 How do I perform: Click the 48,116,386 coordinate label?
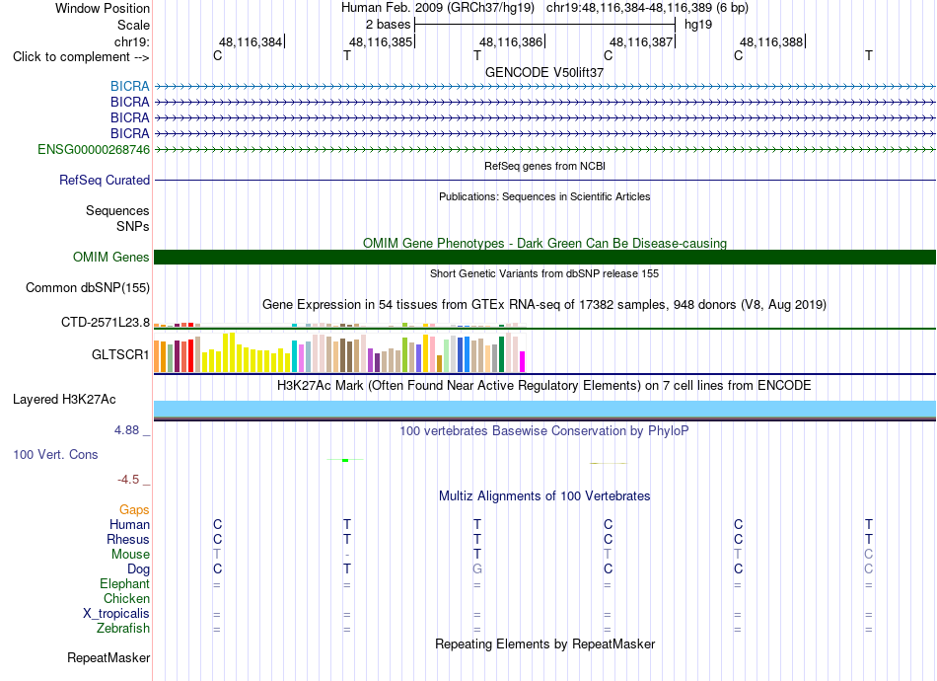[511, 41]
